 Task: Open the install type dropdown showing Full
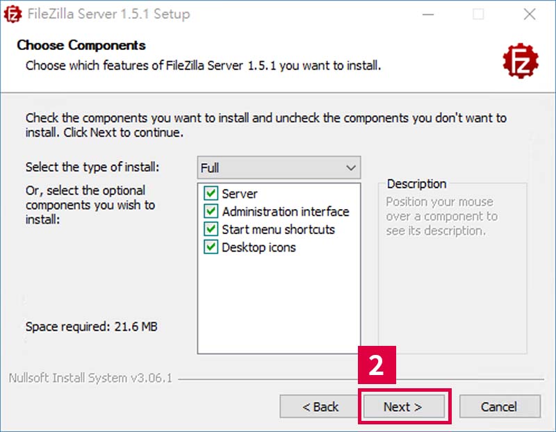[x=279, y=167]
